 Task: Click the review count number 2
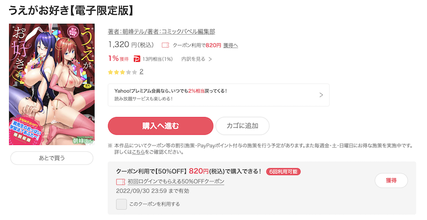pos(141,72)
